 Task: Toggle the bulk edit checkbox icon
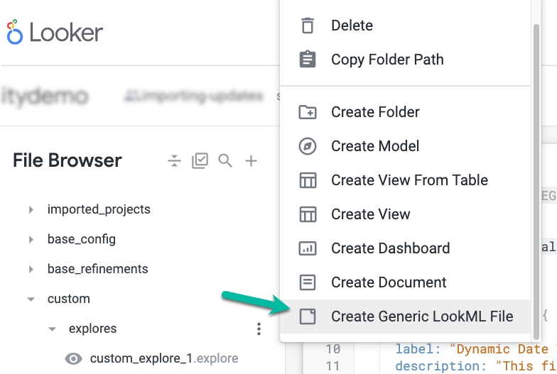tap(200, 161)
